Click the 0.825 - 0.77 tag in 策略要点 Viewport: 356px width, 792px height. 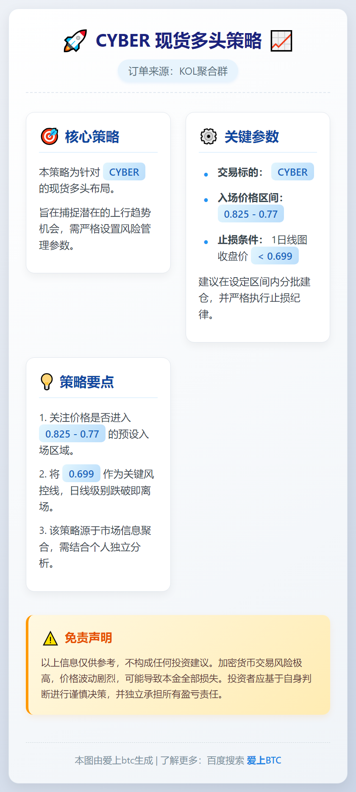(72, 434)
